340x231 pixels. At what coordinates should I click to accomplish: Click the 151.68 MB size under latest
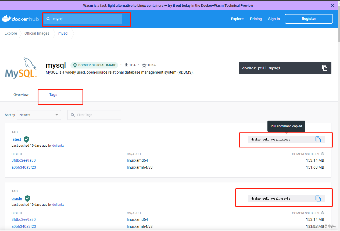coord(315,167)
